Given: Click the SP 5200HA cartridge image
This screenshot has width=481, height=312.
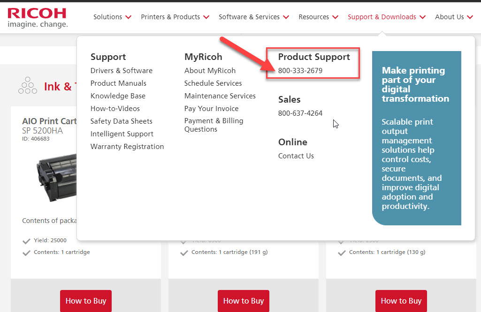Looking at the screenshot, I should 57,178.
